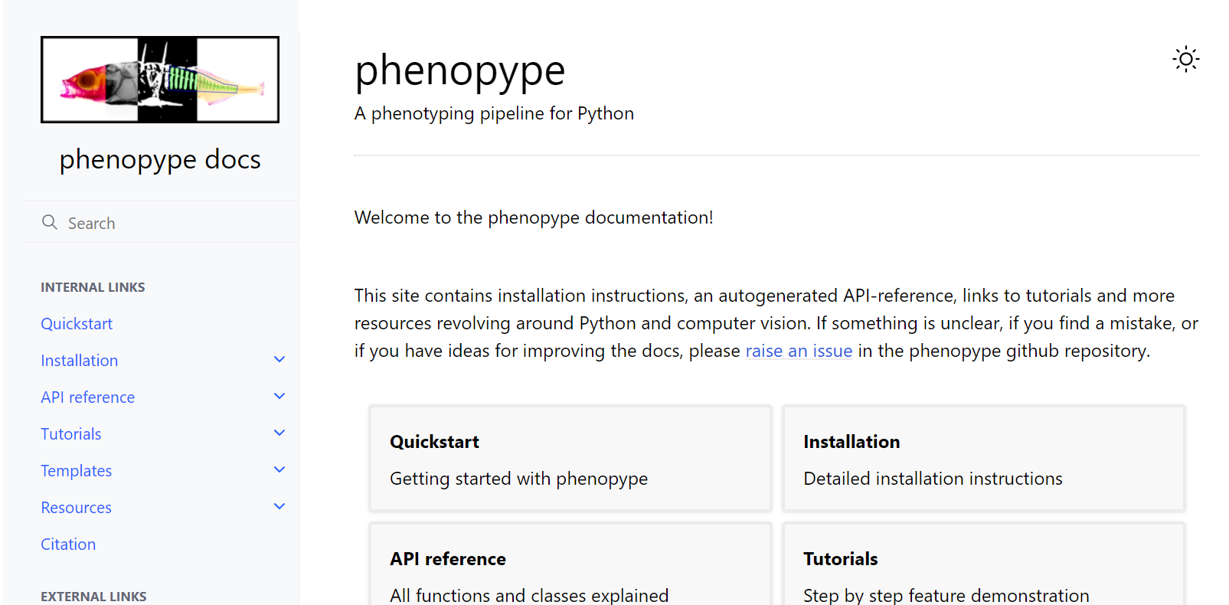Click the phenopype fish logo image
1229x605 pixels.
click(x=160, y=80)
